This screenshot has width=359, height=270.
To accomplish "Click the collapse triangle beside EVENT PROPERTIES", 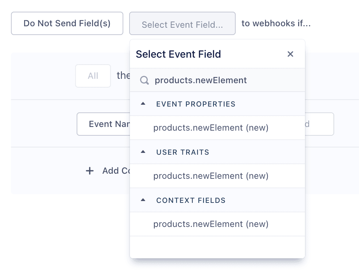I will pyautogui.click(x=143, y=104).
